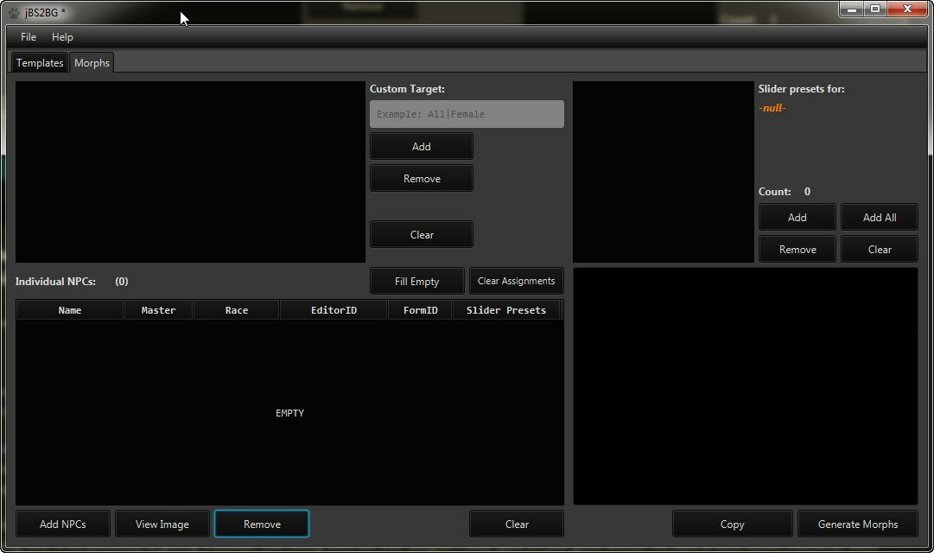Sort by the Name column header
This screenshot has height=553, width=934.
[x=70, y=310]
